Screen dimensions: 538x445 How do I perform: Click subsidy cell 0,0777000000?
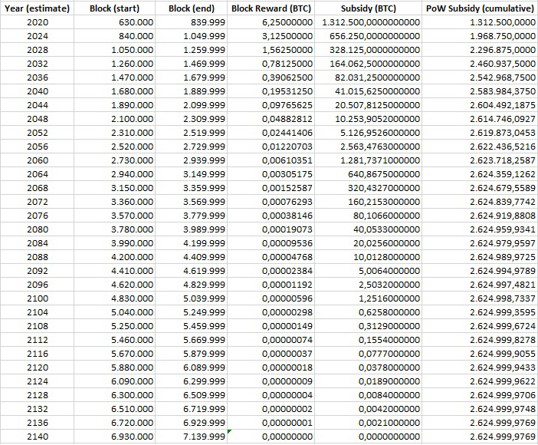[x=369, y=354]
